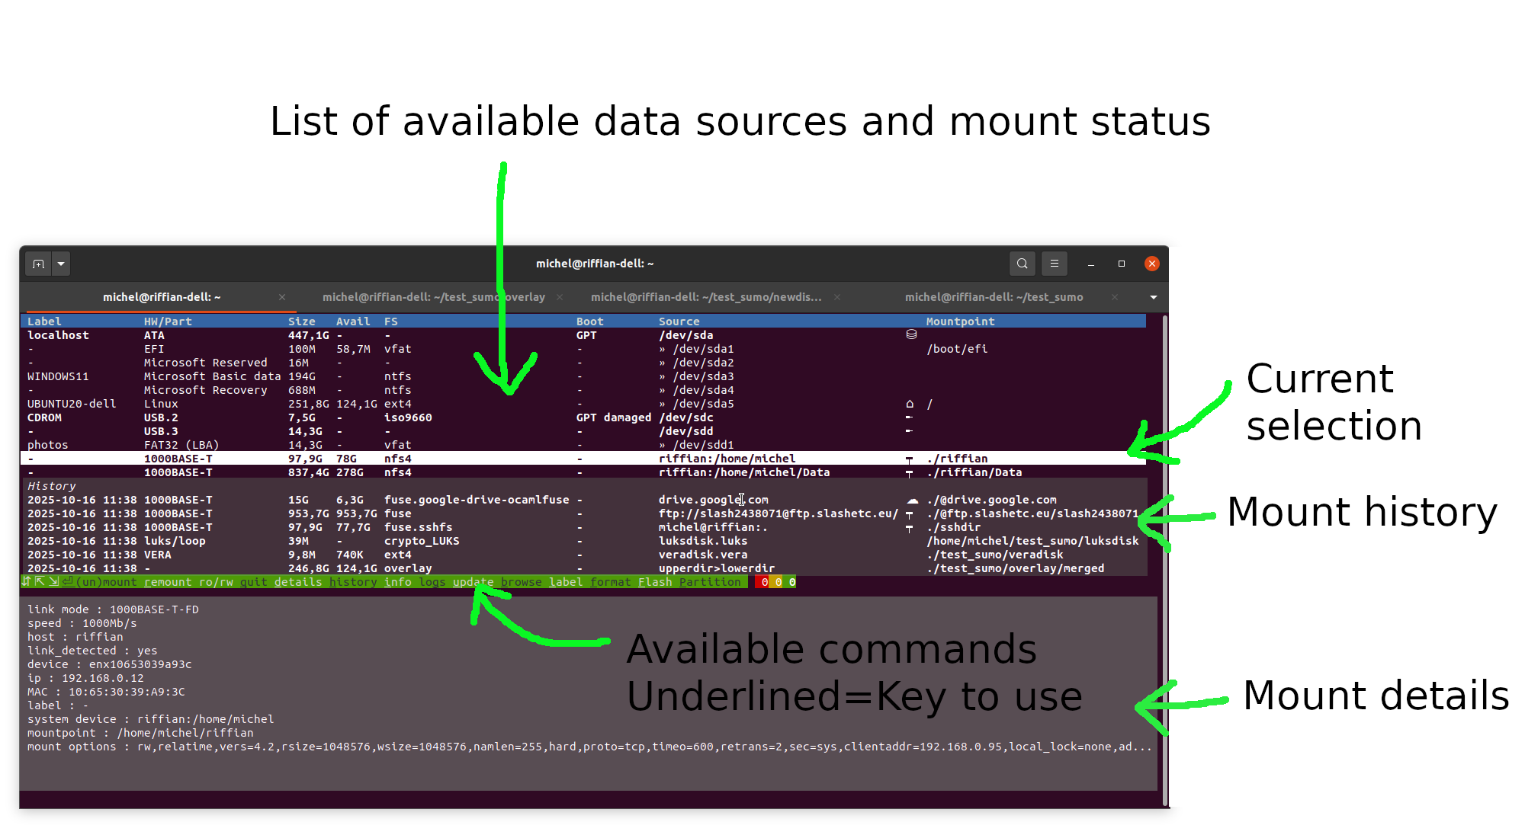Click the label command
The width and height of the screenshot is (1525, 838).
(x=566, y=582)
